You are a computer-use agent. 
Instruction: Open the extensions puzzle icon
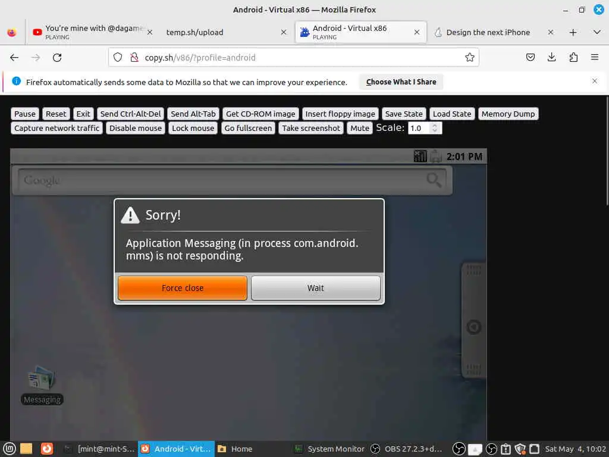573,58
